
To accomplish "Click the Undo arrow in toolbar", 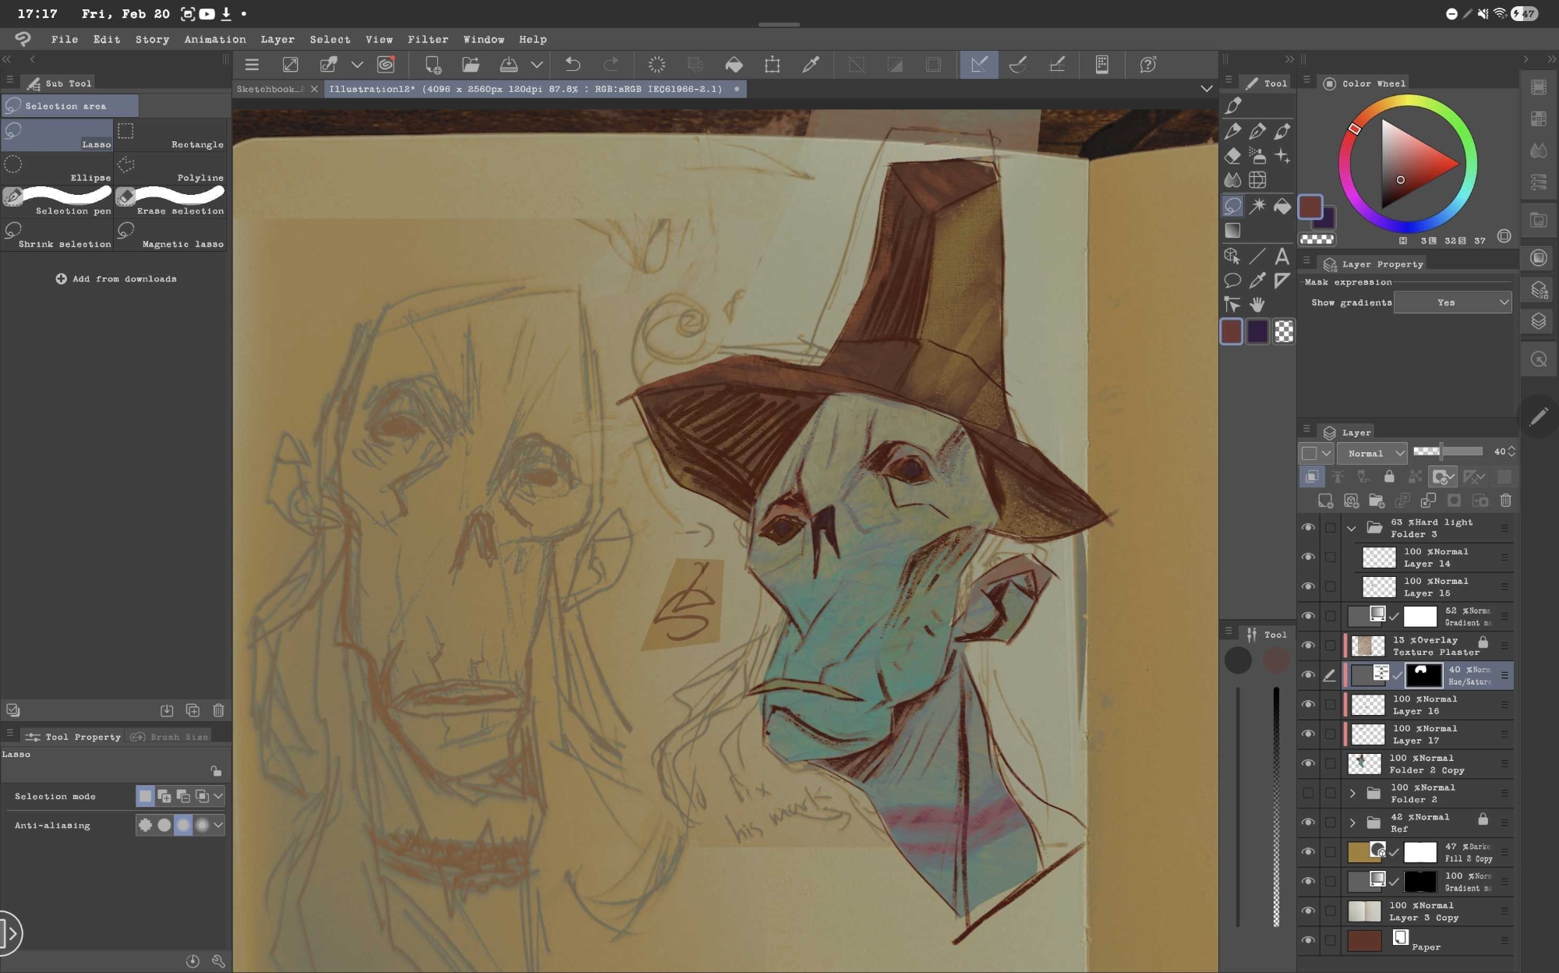I will click(x=573, y=65).
